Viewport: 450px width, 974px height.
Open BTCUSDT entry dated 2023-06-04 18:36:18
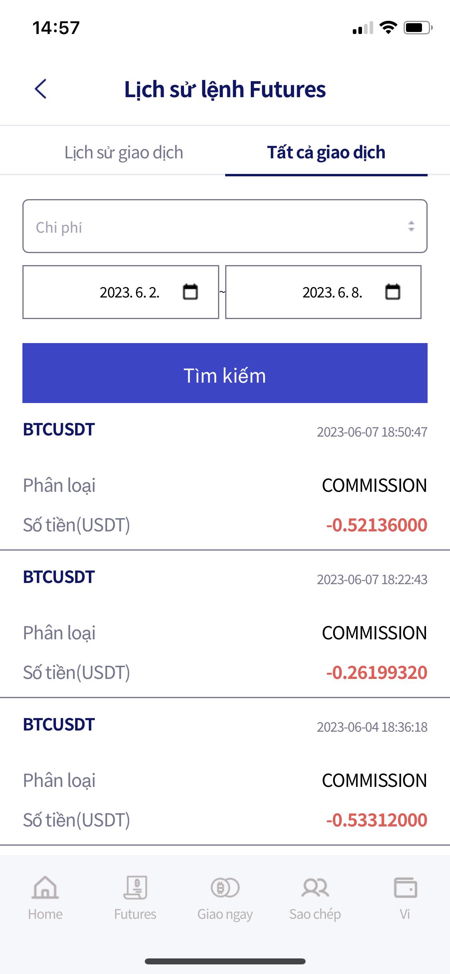[225, 772]
